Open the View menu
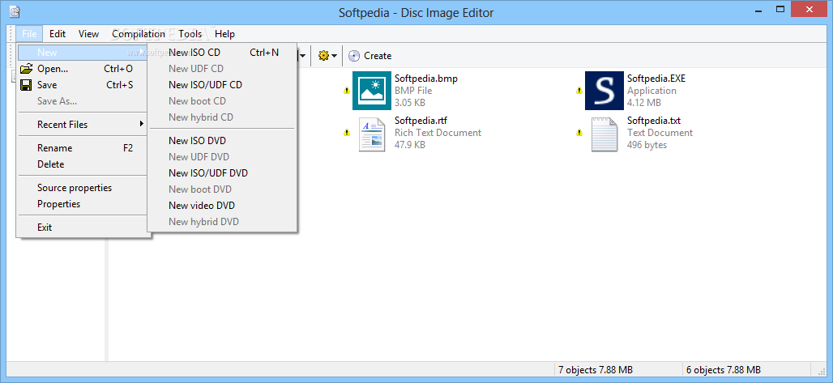Viewport: 833px width, 383px height. [88, 34]
